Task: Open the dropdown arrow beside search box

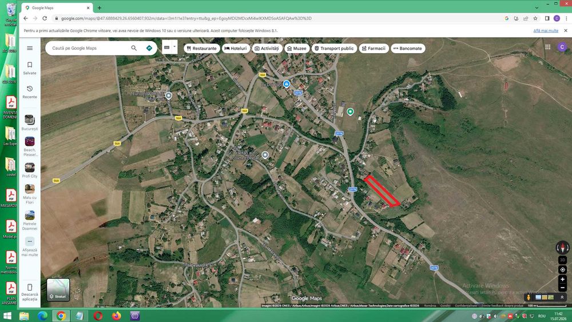Action: [174, 47]
